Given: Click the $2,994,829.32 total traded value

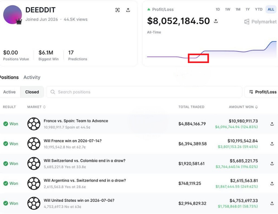Looking at the screenshot, I should click(x=192, y=203).
